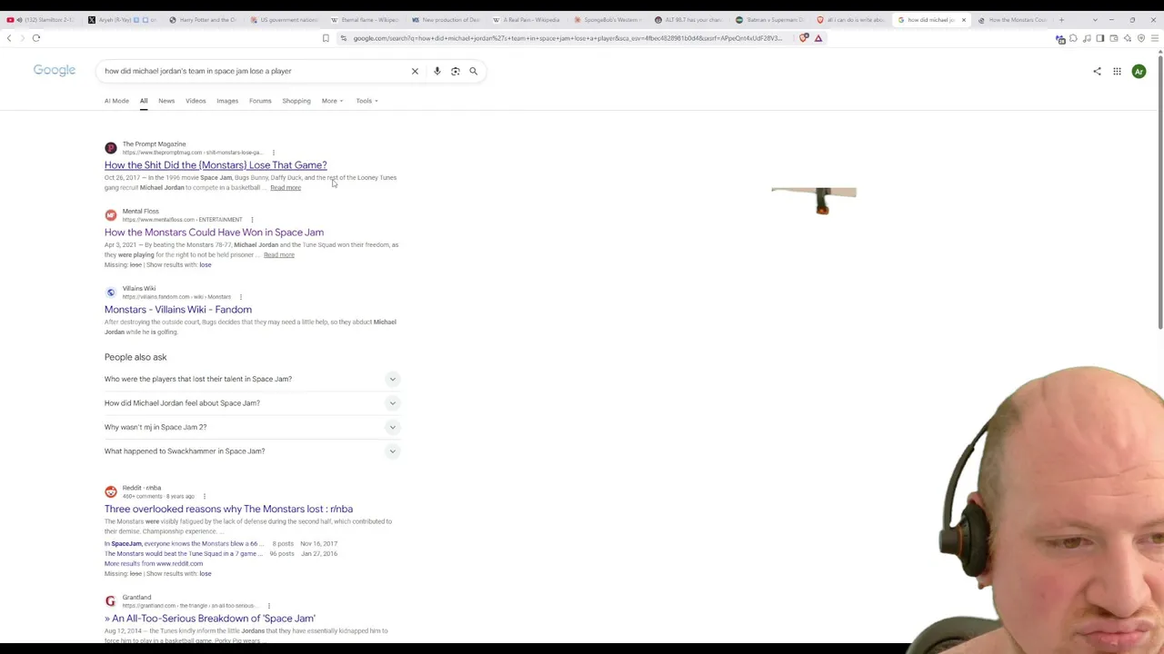Image resolution: width=1164 pixels, height=654 pixels.
Task: Bookmark this page with the bookmark icon
Action: pos(326,38)
